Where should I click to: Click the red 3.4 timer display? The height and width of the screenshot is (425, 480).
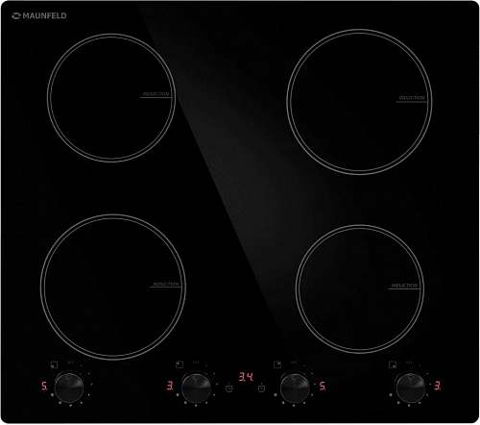pos(246,376)
